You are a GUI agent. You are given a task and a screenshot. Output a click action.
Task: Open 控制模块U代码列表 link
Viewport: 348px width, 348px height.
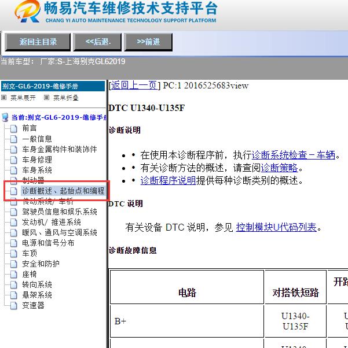point(276,227)
